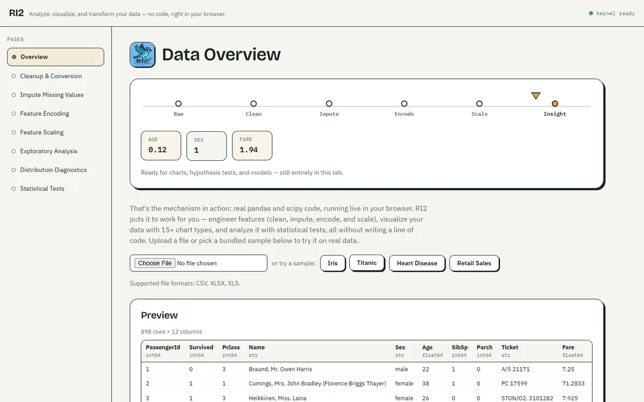Click the Preview section heading

click(159, 315)
